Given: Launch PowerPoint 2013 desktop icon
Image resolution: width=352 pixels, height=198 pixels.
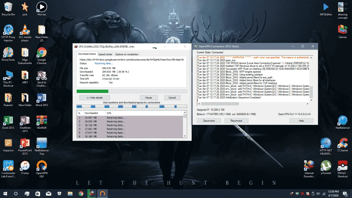Looking at the screenshot, I should (x=25, y=146).
